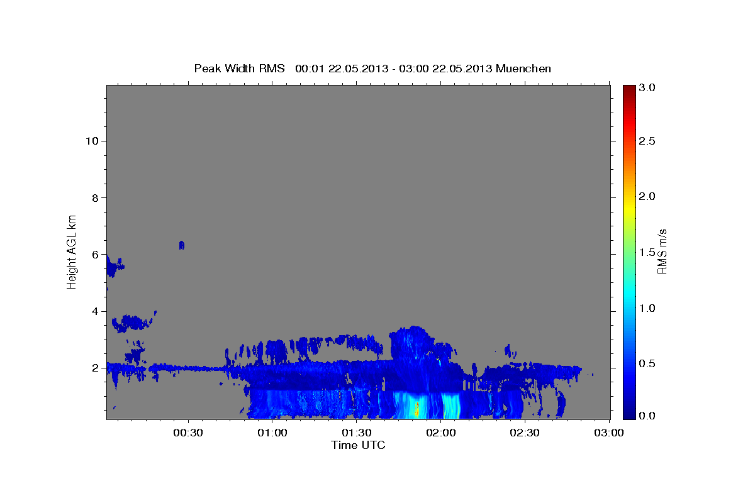Click the '02:00' time tick label
Viewport: 755px width, 503px height.
pos(441,433)
